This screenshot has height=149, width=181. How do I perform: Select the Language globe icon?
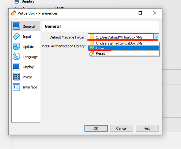tap(16, 57)
